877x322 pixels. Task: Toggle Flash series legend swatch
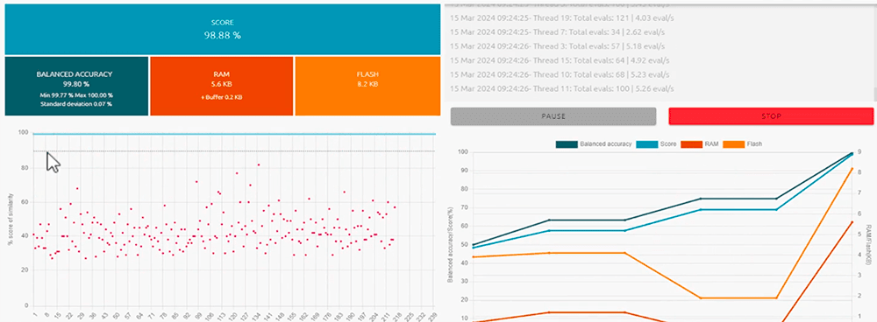(x=734, y=144)
